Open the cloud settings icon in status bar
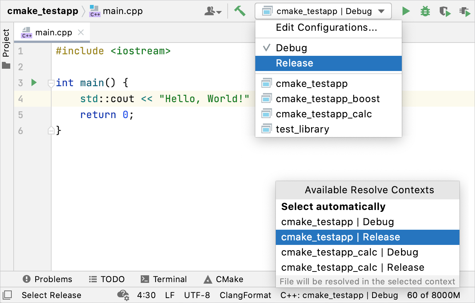475x303 pixels. [123, 295]
